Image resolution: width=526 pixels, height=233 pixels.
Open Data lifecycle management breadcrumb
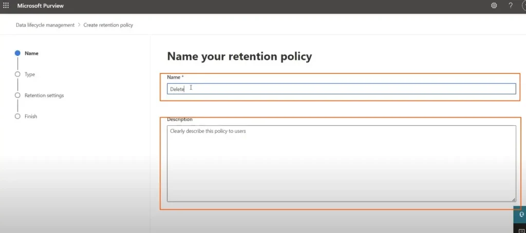(x=45, y=25)
